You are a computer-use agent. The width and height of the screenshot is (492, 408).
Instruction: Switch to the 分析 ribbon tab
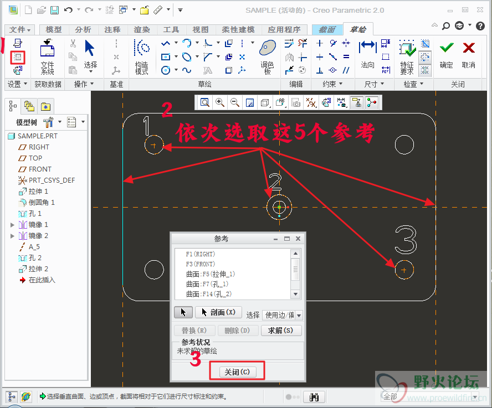point(83,30)
